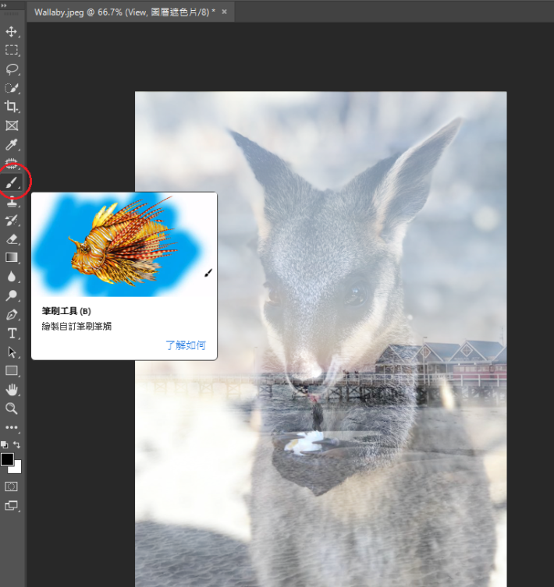554x587 pixels.
Task: Swap foreground and background colors
Action: pyautogui.click(x=17, y=445)
